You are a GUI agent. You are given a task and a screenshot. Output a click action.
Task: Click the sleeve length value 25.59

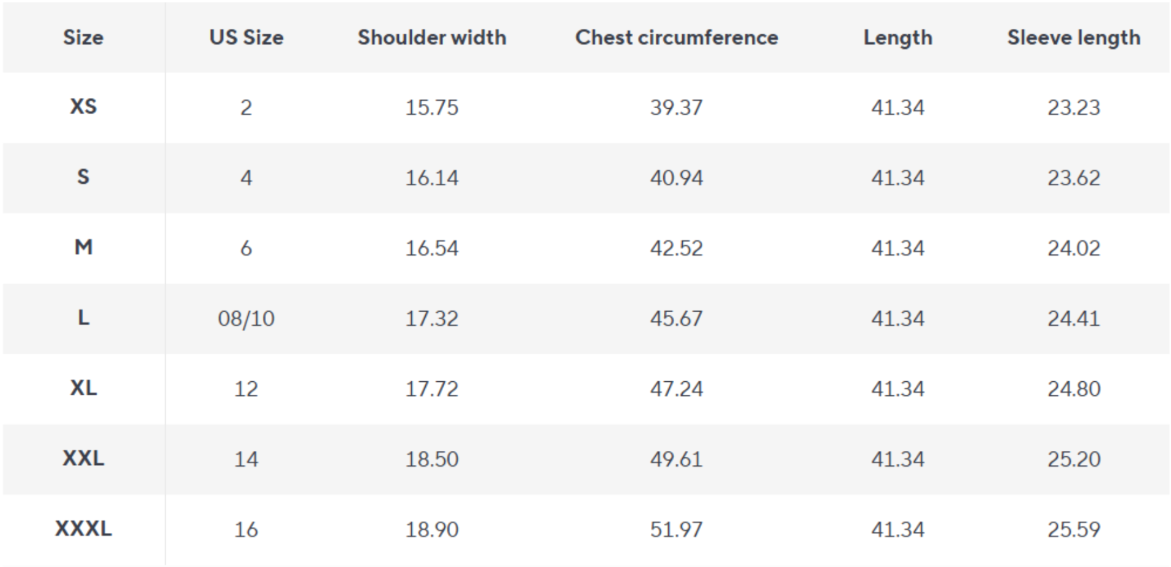(x=1074, y=529)
